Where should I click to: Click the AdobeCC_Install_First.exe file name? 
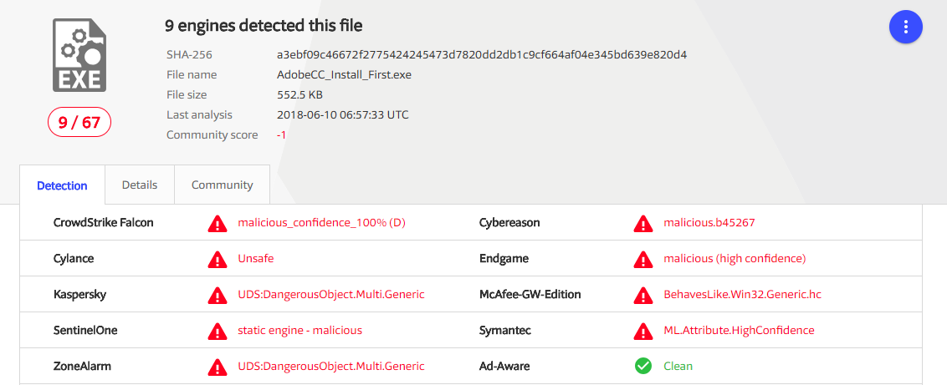(344, 74)
